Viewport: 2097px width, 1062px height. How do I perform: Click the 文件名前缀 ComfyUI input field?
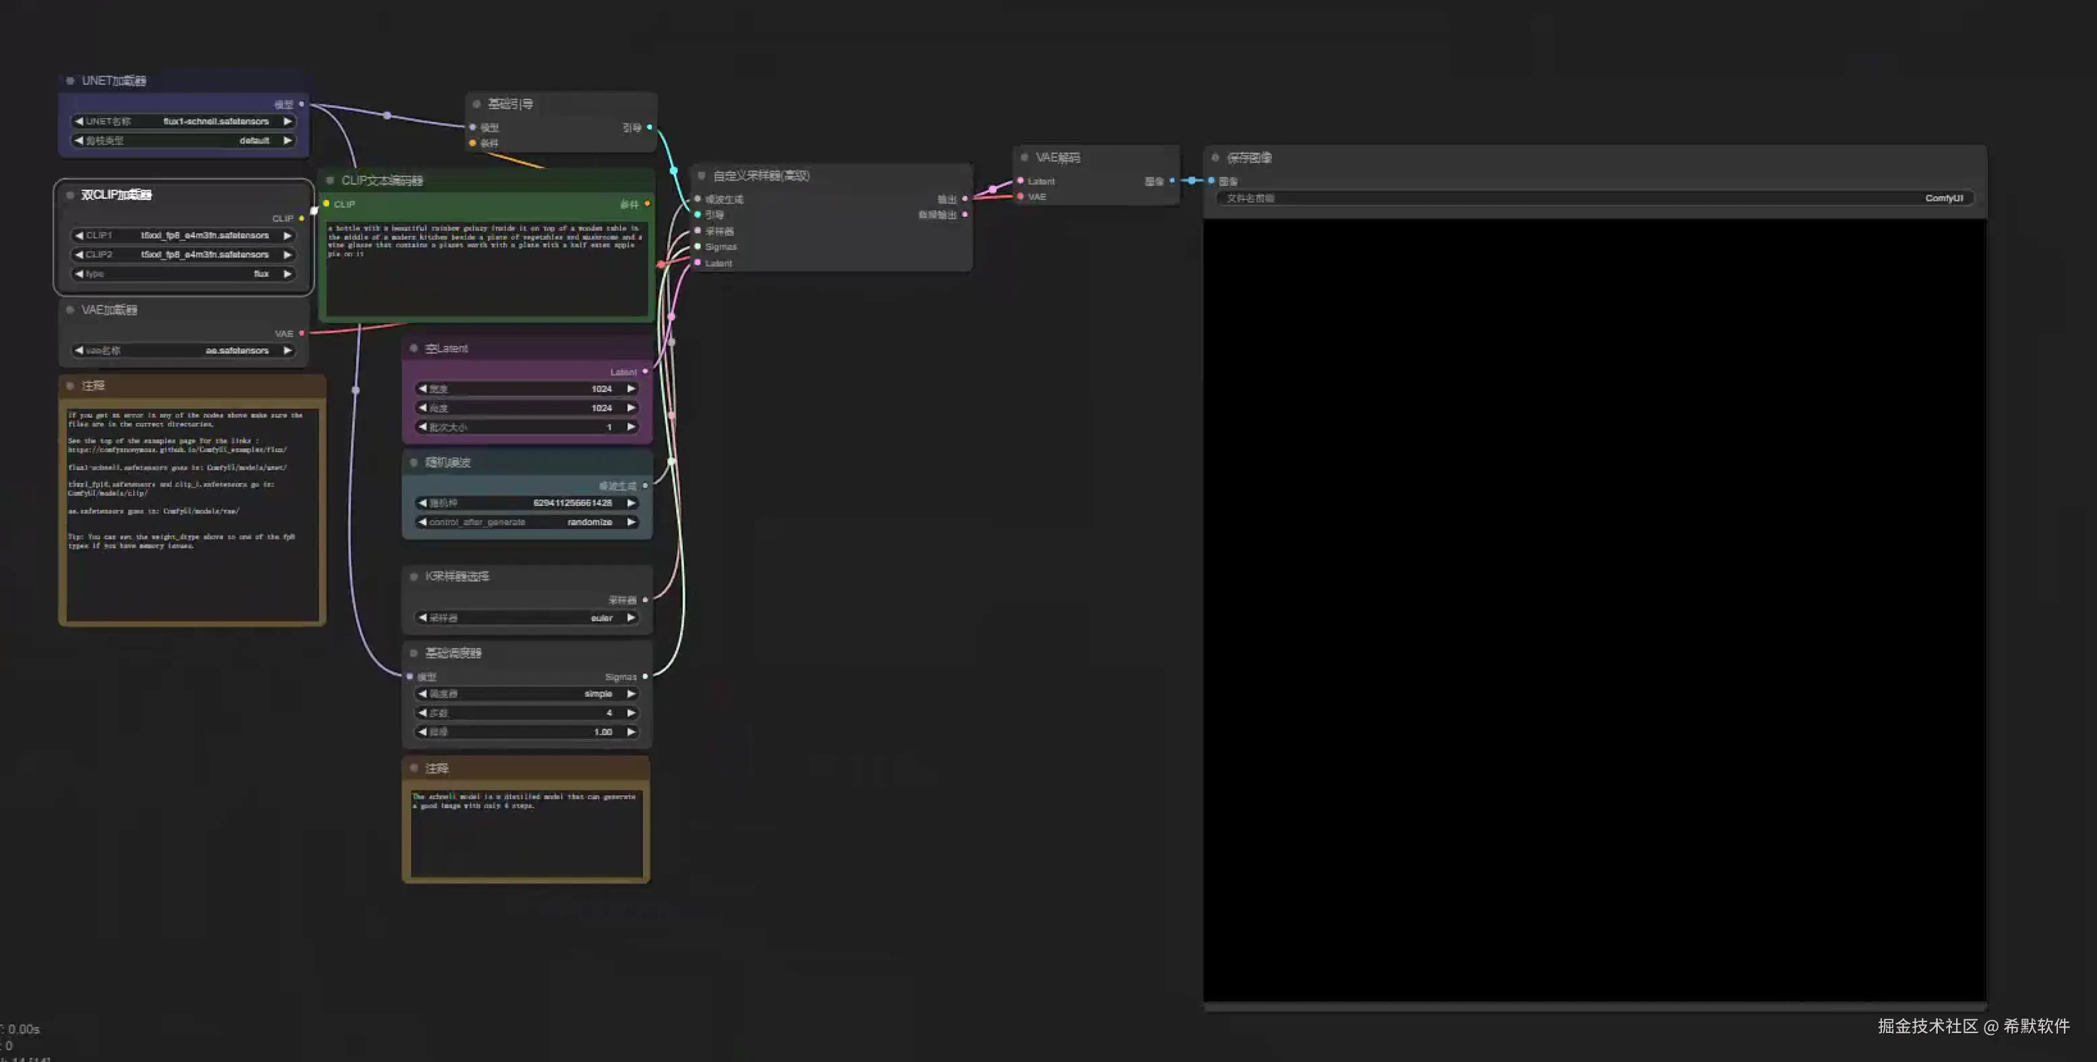pos(1594,199)
